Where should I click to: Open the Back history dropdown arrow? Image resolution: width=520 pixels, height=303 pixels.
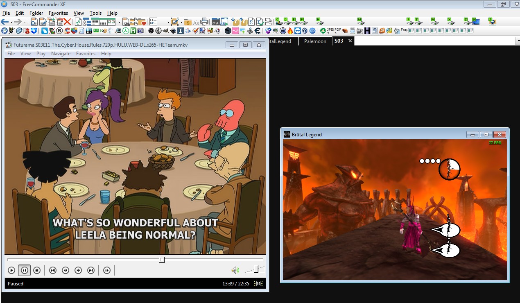click(11, 22)
